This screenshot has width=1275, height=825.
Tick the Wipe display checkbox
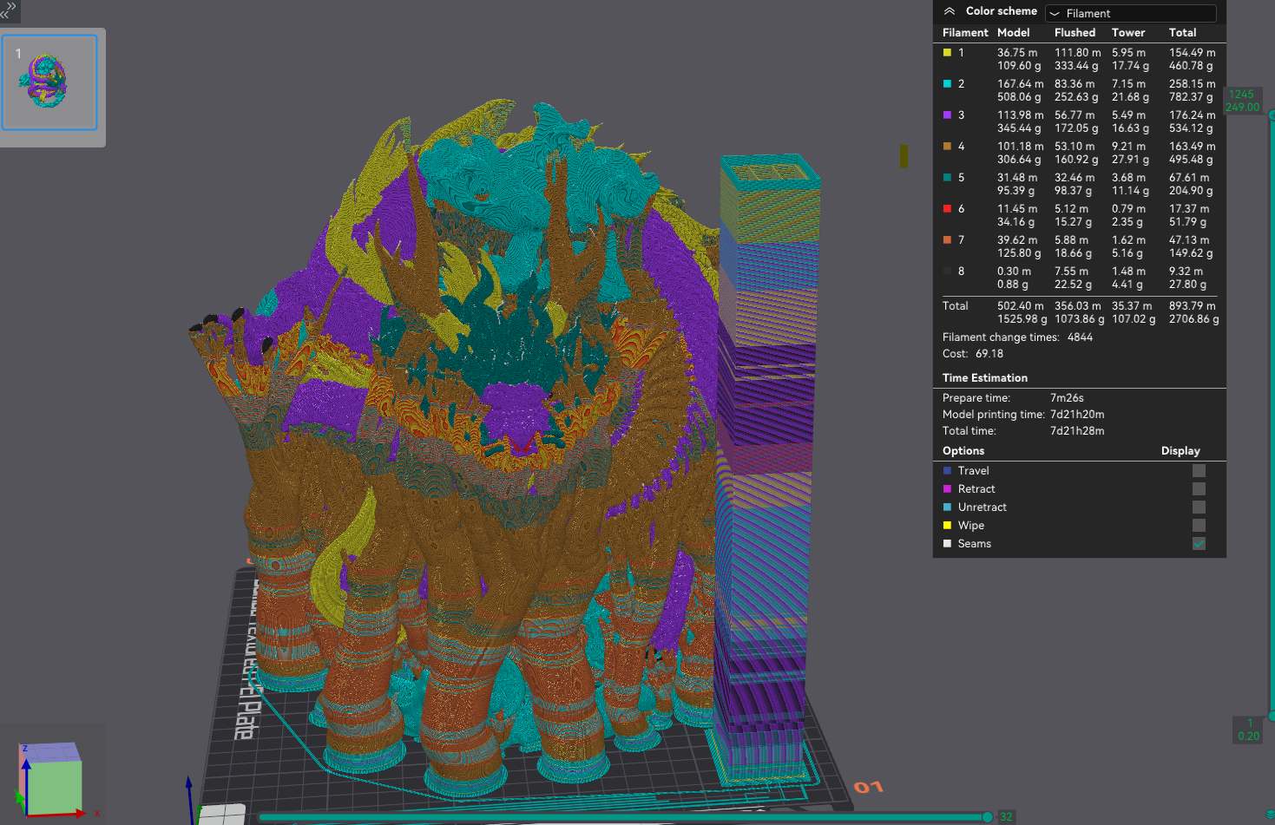tap(1199, 526)
